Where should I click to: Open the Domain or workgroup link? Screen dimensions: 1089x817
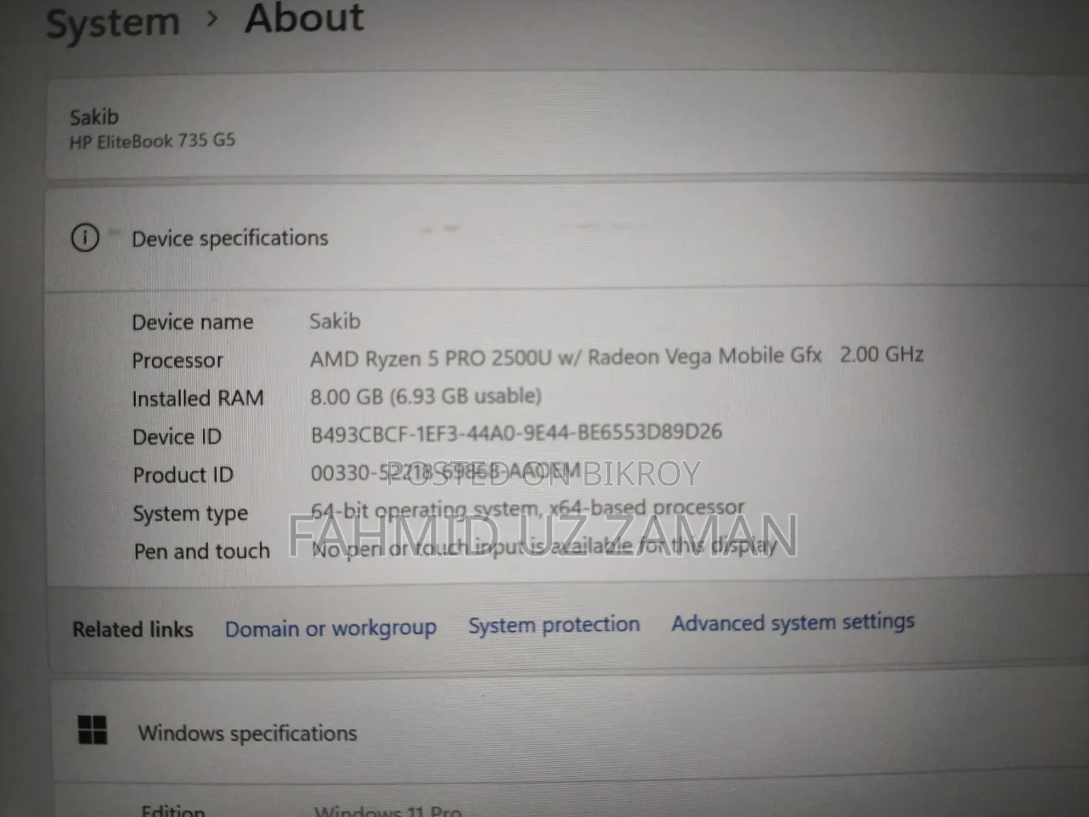[331, 628]
